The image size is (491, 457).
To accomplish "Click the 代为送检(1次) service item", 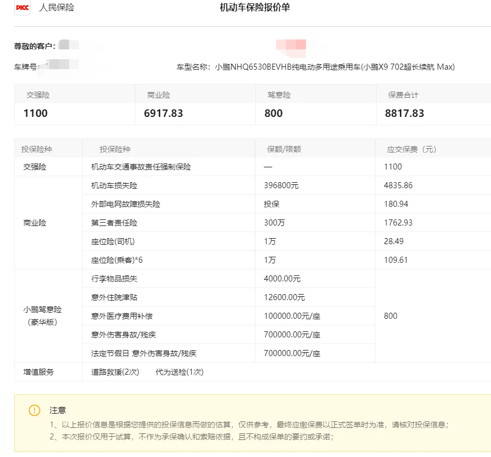I will point(179,372).
